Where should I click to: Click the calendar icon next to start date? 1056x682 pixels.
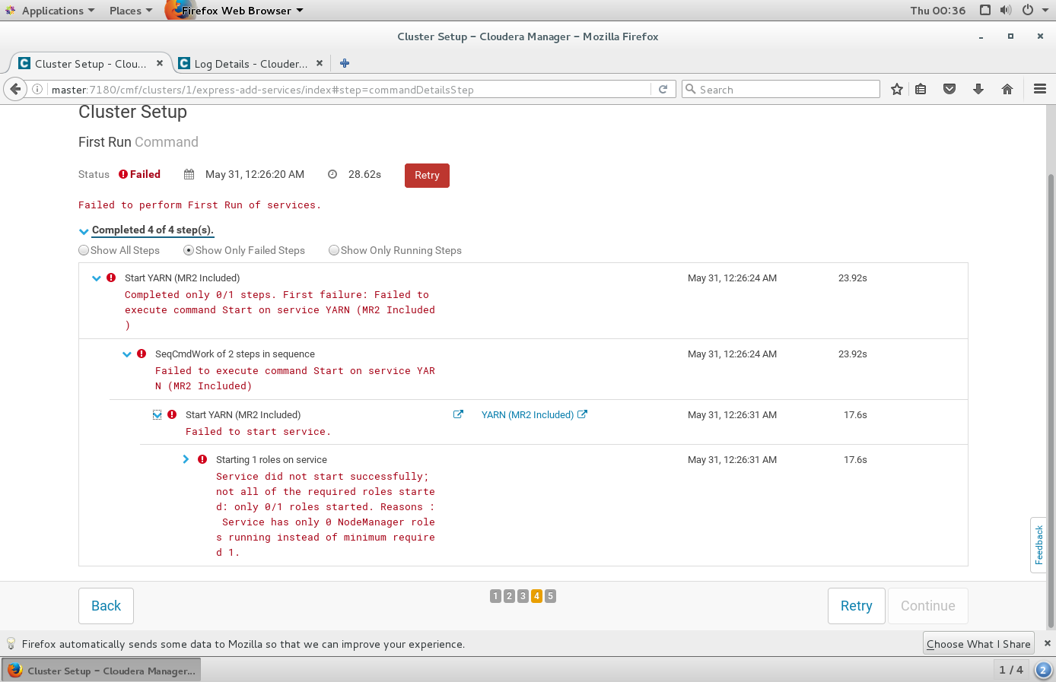point(189,174)
